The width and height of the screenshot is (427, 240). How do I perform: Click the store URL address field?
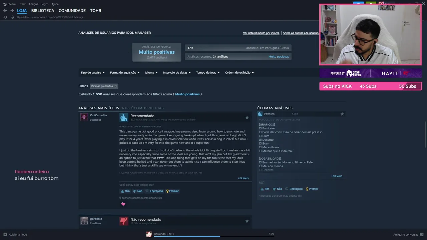pos(50,17)
